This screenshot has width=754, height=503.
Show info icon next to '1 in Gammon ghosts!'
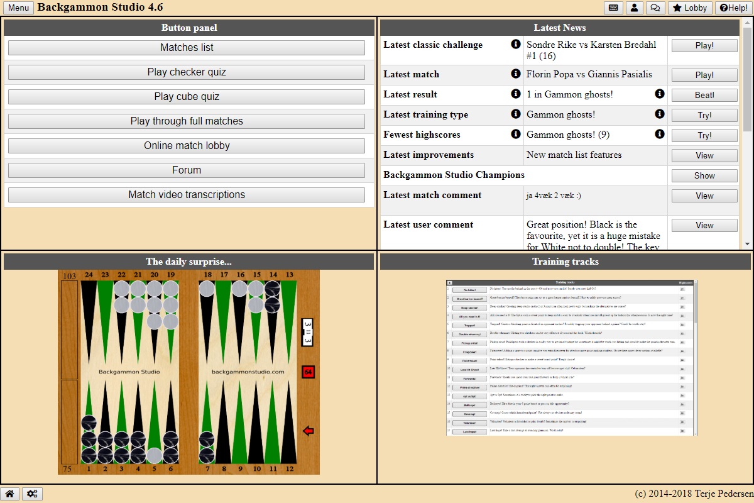tap(660, 94)
